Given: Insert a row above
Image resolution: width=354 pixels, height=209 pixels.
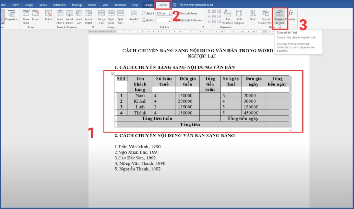Looking at the screenshot, I should point(60,17).
